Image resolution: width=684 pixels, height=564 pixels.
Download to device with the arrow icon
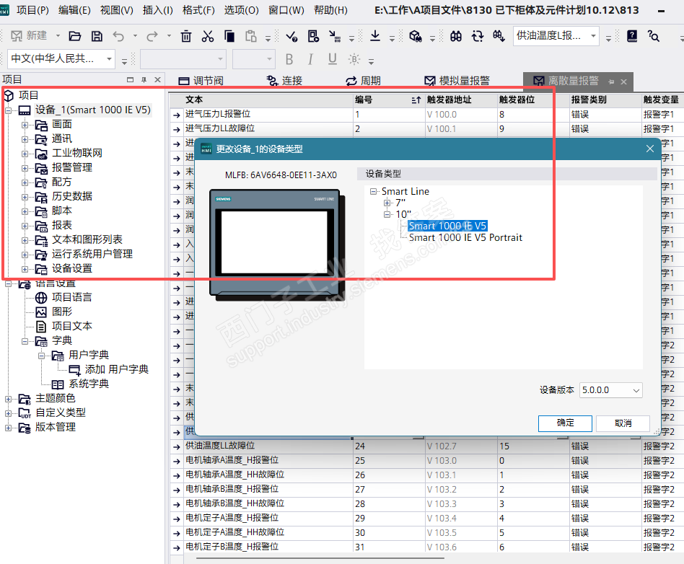[x=375, y=36]
